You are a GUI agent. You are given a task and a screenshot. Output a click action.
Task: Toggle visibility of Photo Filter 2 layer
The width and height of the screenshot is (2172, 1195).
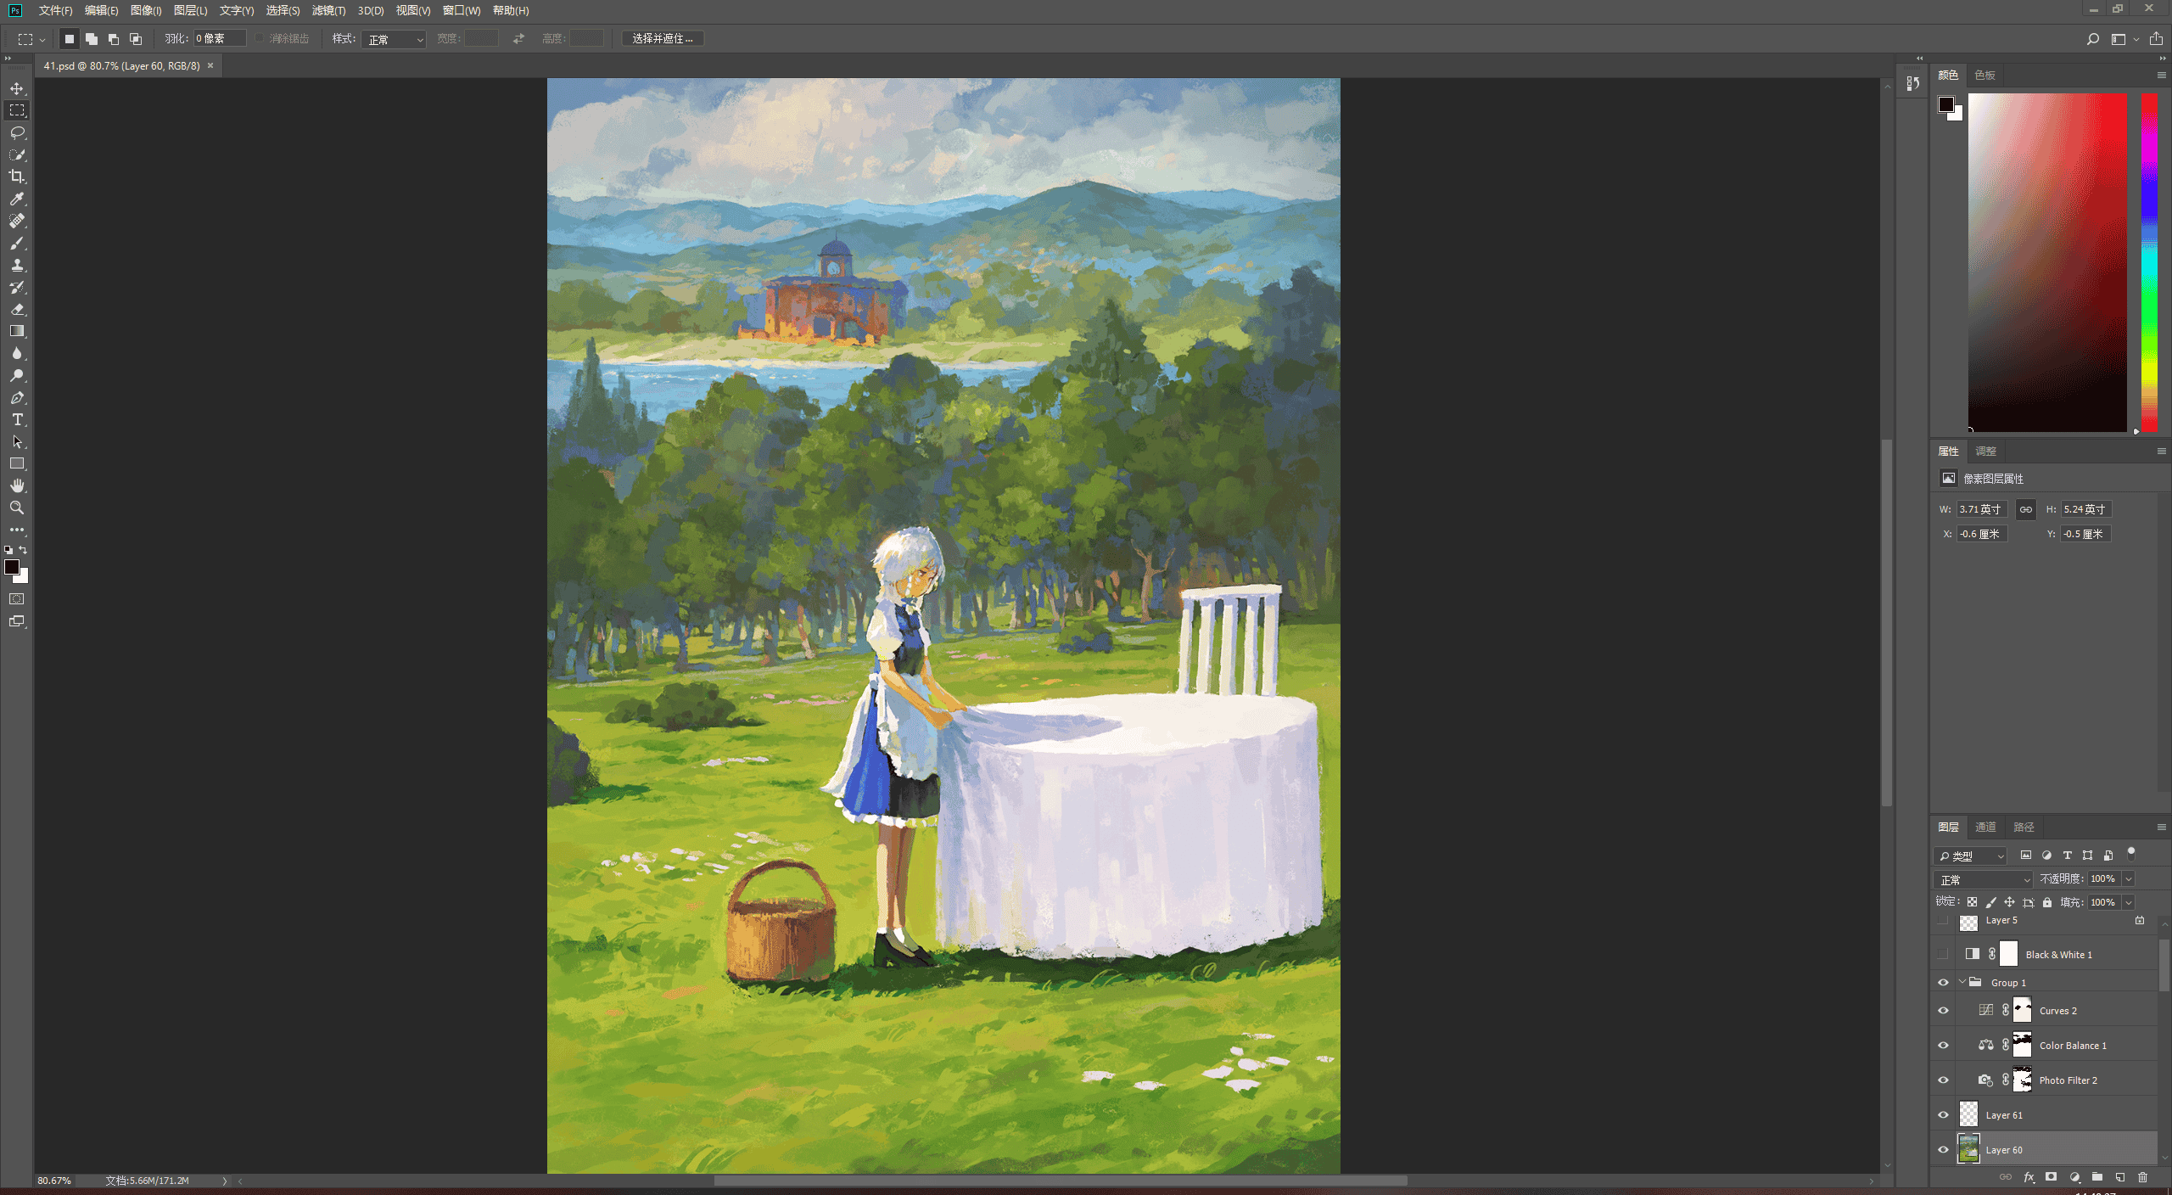coord(1943,1080)
